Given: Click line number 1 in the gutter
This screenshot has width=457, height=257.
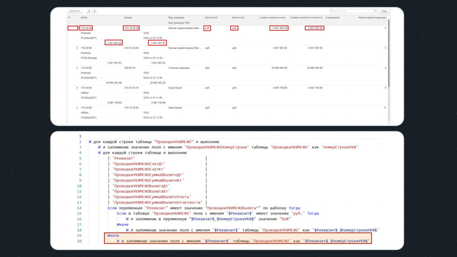Looking at the screenshot, I should (x=80, y=136).
